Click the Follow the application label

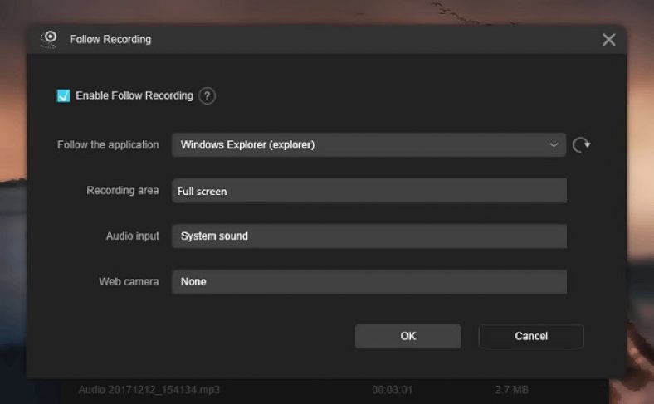[x=108, y=144]
